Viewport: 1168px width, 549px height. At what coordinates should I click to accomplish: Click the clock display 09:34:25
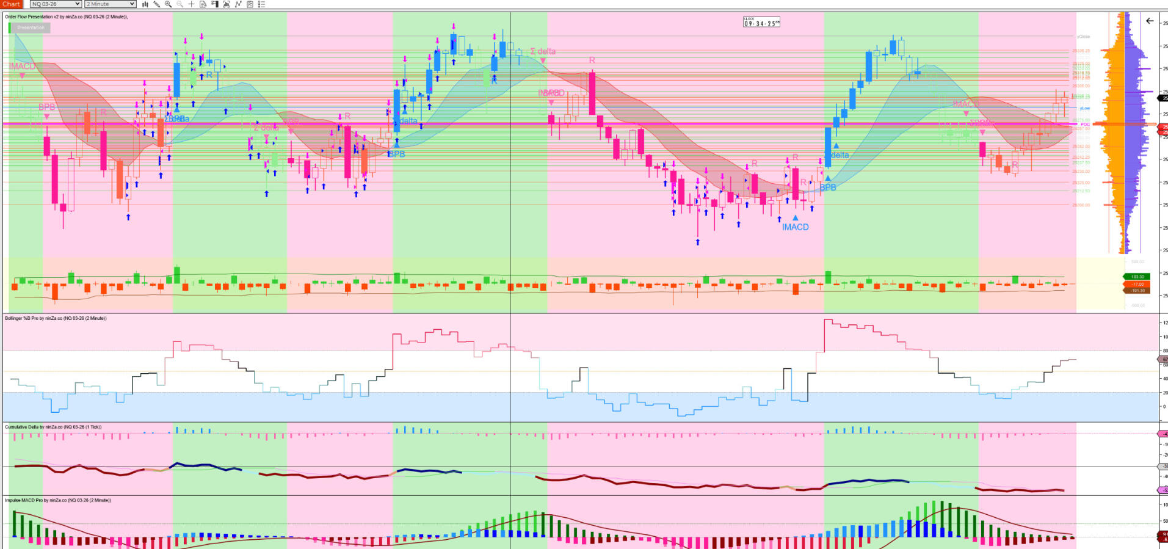761,23
